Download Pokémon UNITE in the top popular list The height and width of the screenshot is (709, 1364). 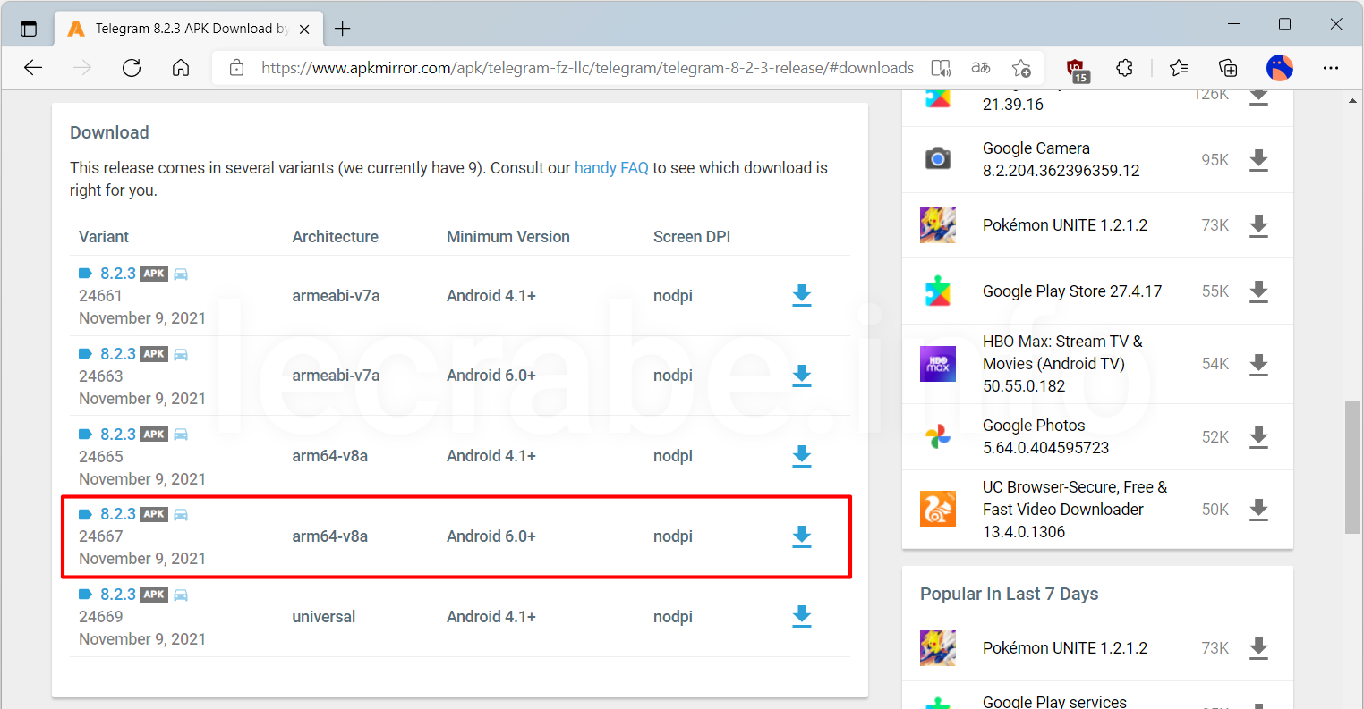(1258, 225)
